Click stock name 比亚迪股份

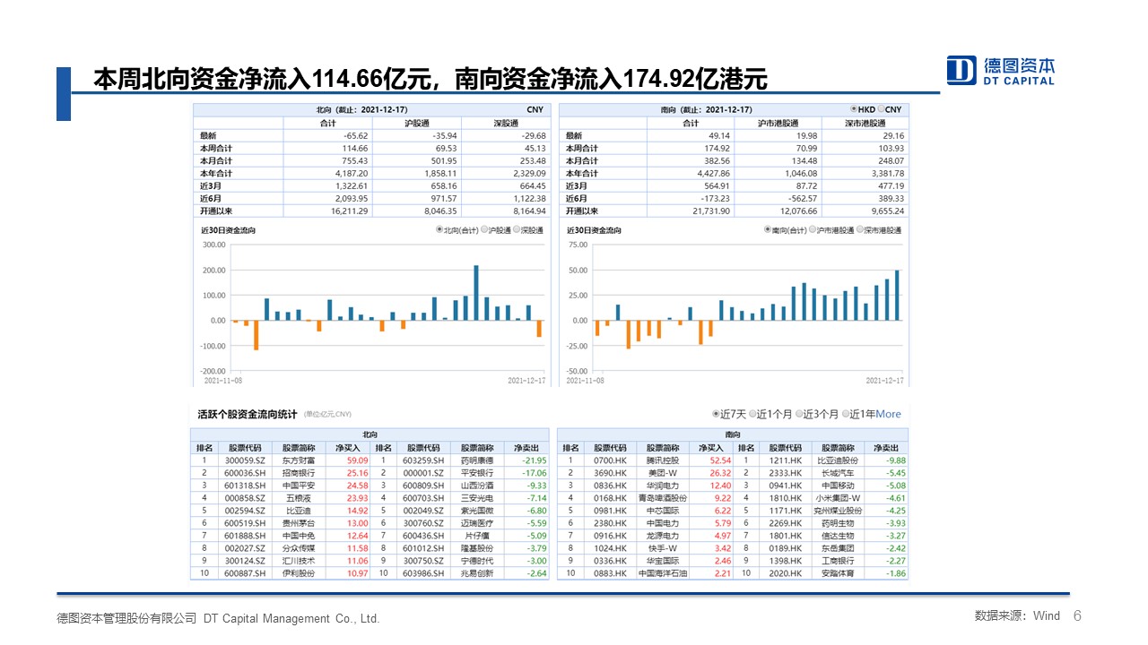point(839,460)
